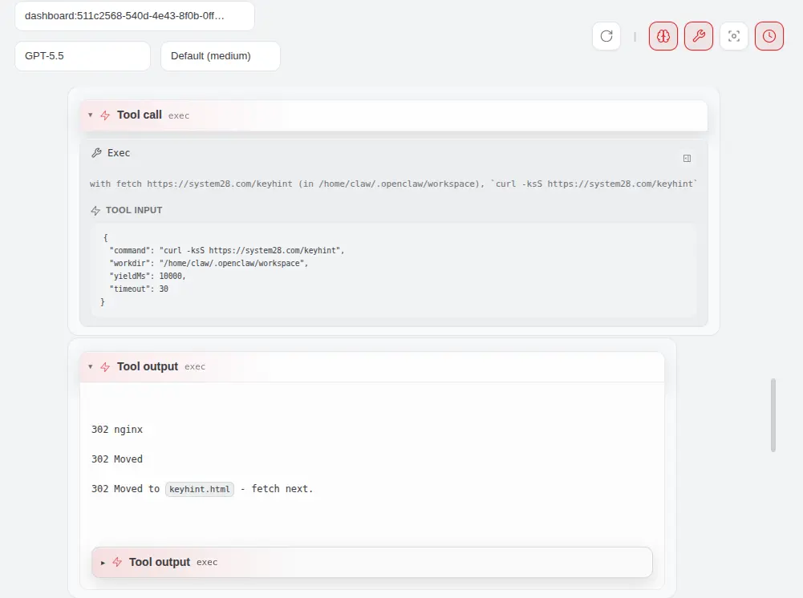Click the focus mode frame icon
803x598 pixels.
pos(734,36)
